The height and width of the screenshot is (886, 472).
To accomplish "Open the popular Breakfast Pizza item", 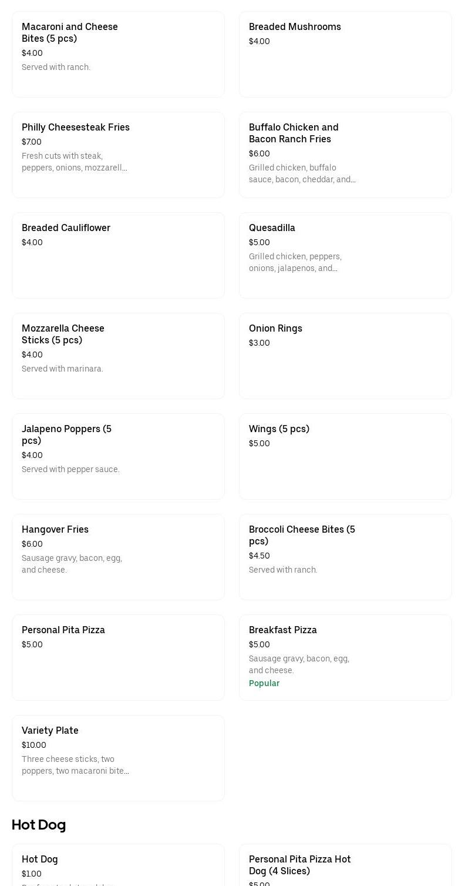I will pyautogui.click(x=345, y=657).
